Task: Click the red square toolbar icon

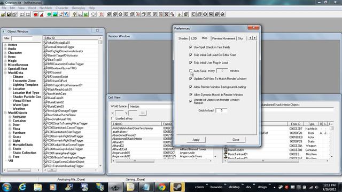Action: 36,14
